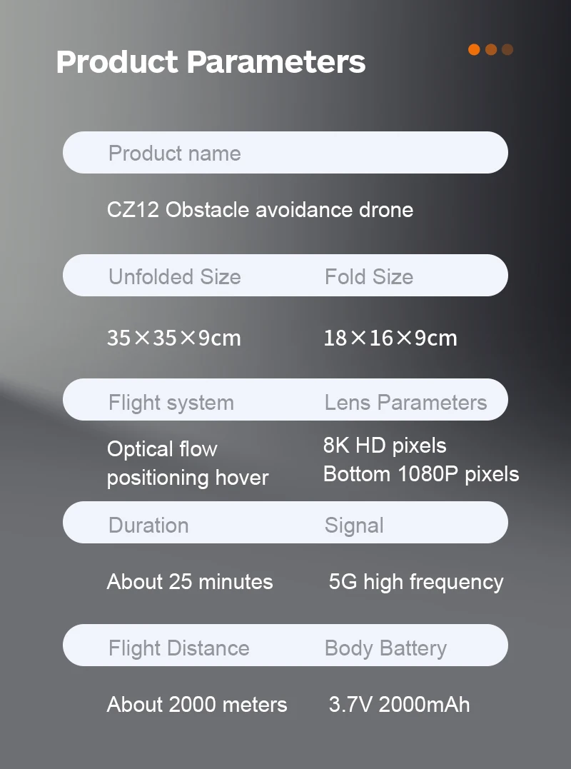The width and height of the screenshot is (571, 769).
Task: Click the Optical flow positioning hover text
Action: click(x=187, y=463)
